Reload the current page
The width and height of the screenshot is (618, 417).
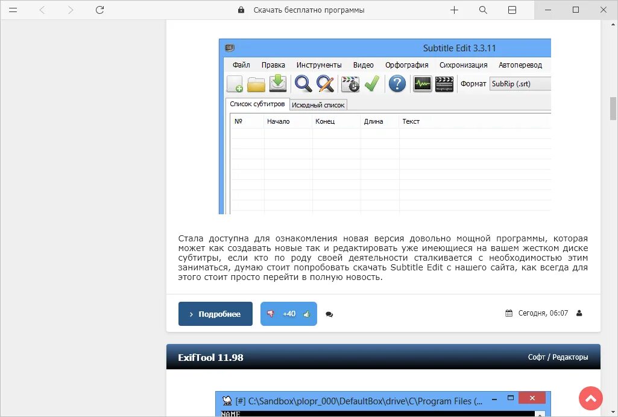point(99,10)
